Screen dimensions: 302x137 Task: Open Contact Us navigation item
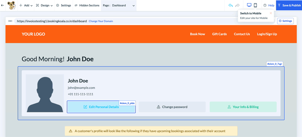pyautogui.click(x=242, y=34)
